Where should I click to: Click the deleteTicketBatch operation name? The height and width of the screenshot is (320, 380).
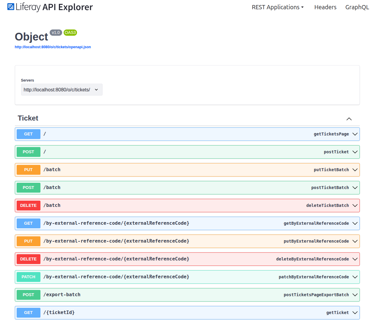click(327, 205)
